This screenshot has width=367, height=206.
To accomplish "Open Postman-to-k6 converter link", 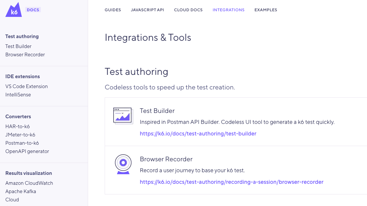I will click(22, 143).
